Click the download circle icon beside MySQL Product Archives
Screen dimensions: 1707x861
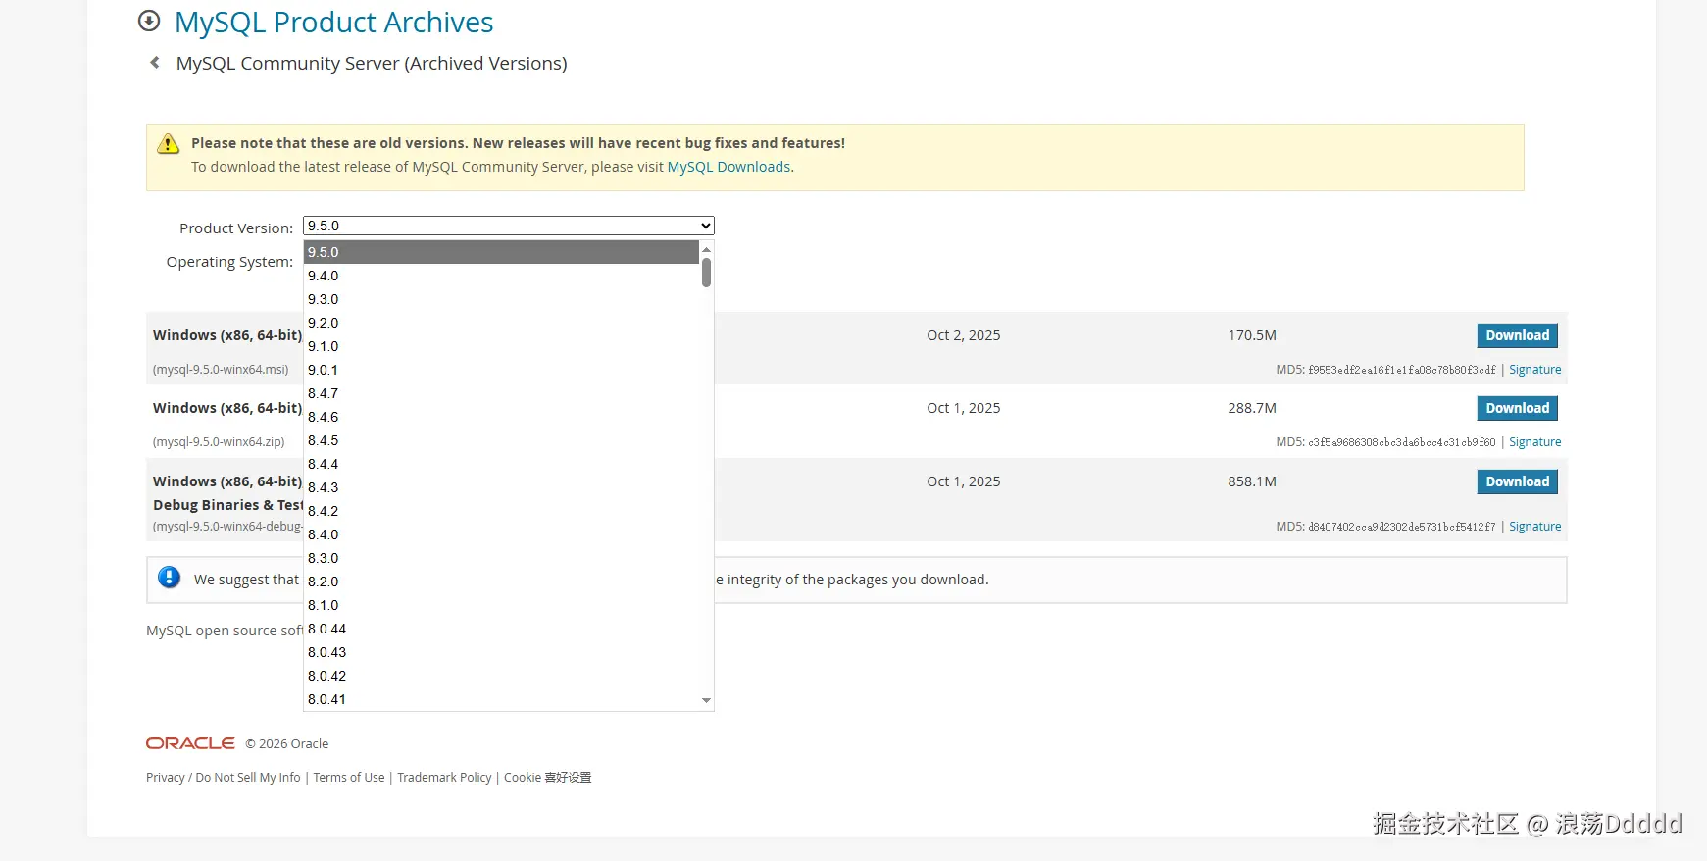click(149, 21)
